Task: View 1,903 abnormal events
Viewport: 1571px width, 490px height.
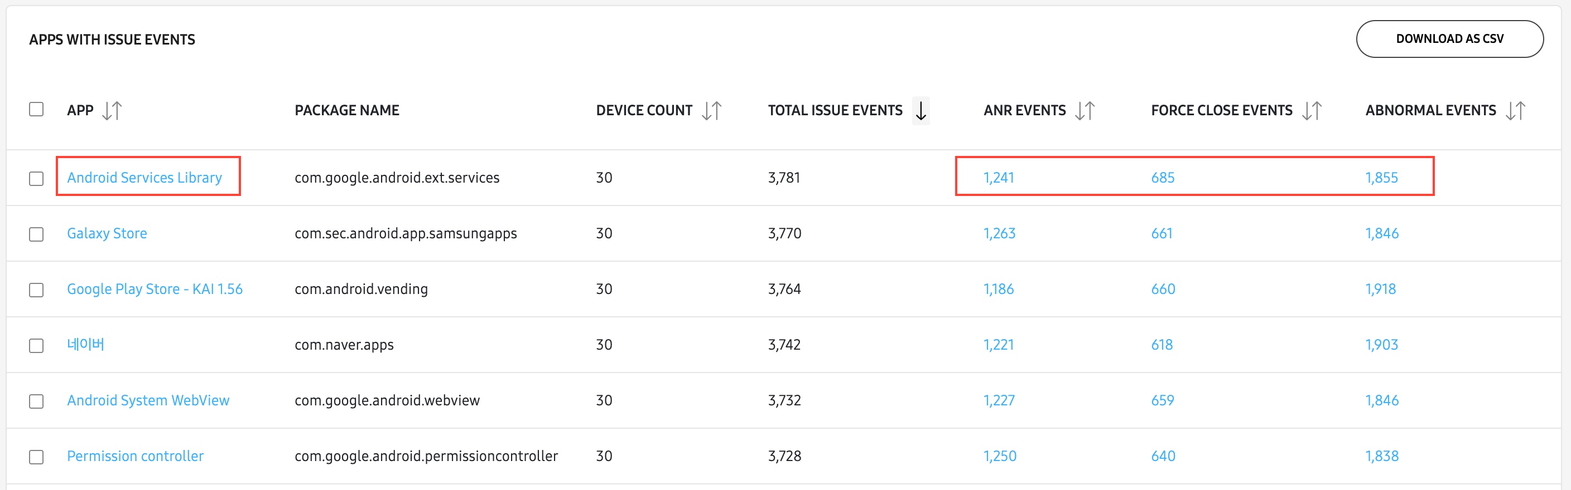Action: pos(1381,345)
